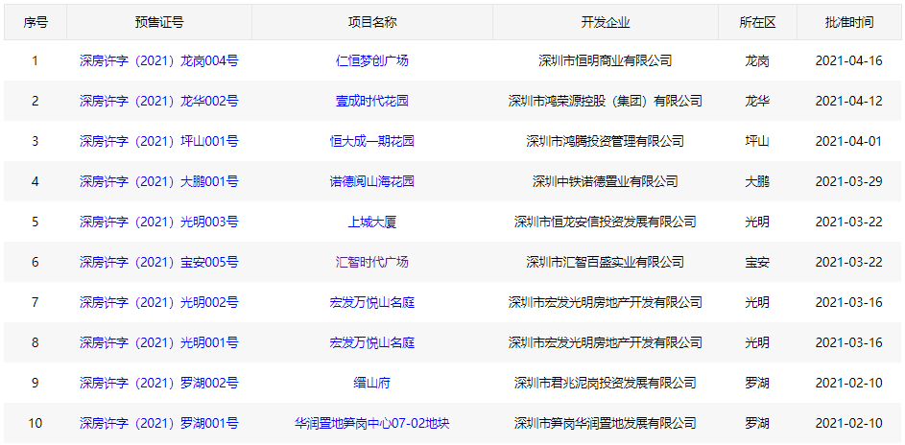Click the 批准时间 column header
Image resolution: width=905 pixels, height=445 pixels.
click(x=848, y=22)
